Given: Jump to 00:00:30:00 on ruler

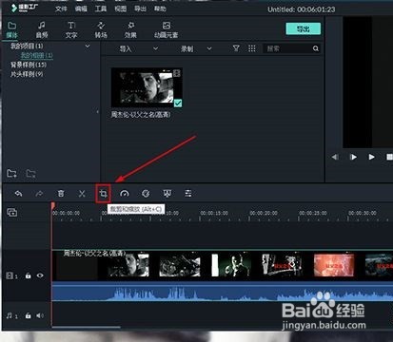Looking at the screenshot, I should (363, 213).
